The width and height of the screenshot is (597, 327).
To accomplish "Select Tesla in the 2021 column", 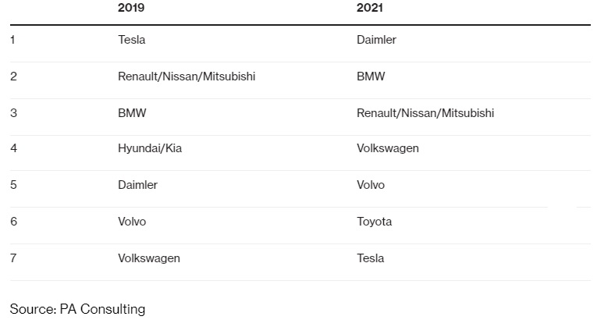I will [x=371, y=258].
